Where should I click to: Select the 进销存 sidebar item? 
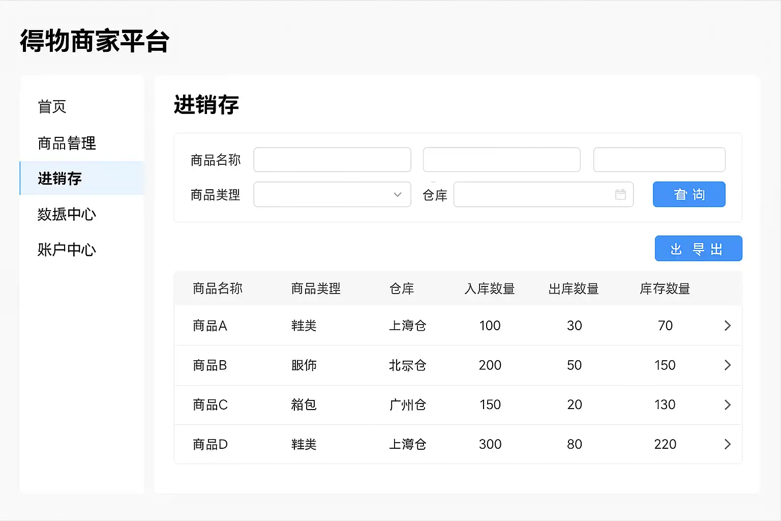point(82,179)
